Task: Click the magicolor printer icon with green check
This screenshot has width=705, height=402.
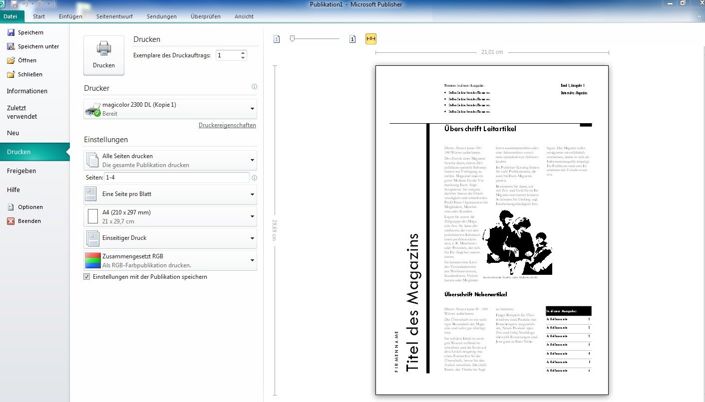Action: 93,109
